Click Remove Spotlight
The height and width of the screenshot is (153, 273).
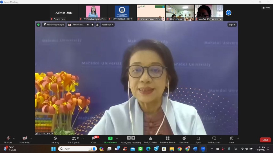coord(54,25)
